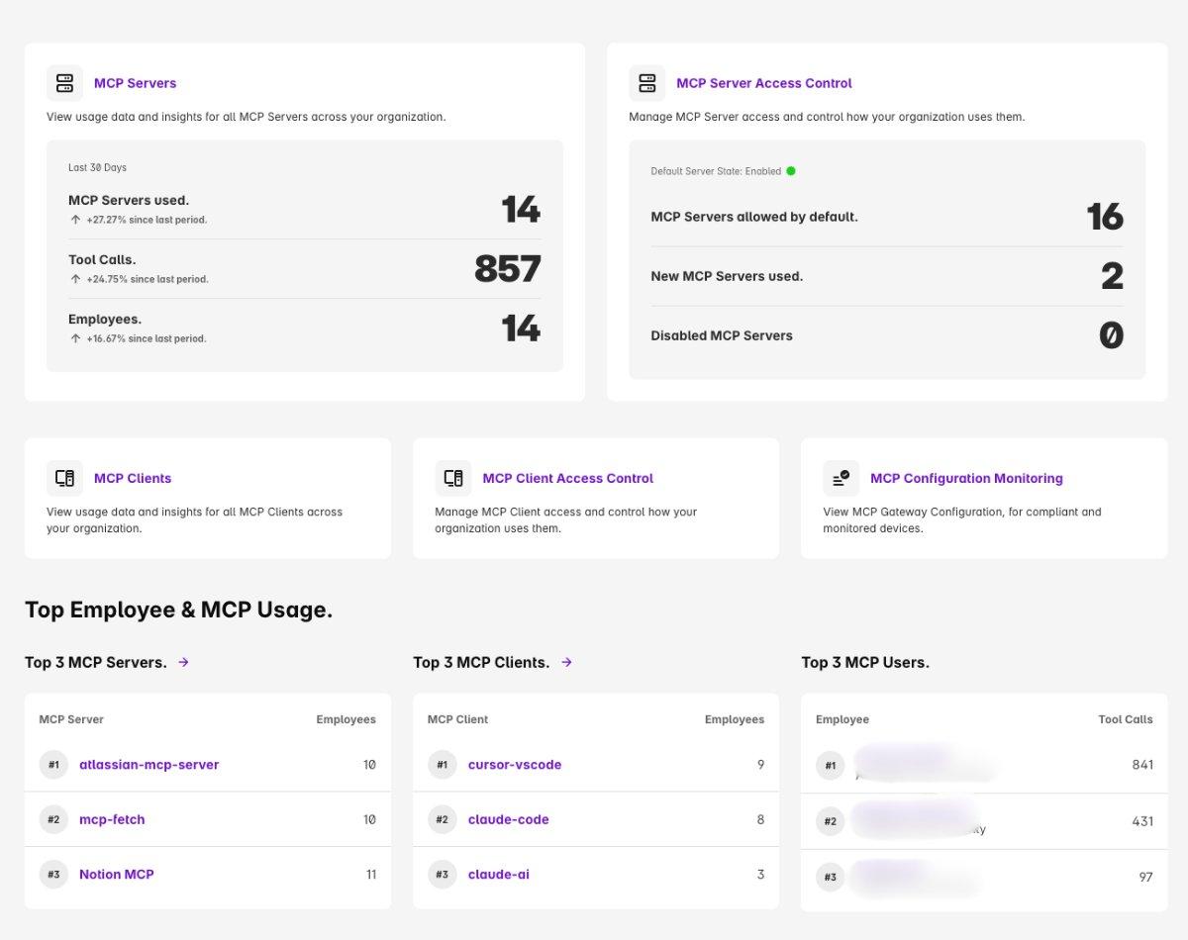
Task: Click the MCP Server Access Control server icon
Action: coord(647,83)
